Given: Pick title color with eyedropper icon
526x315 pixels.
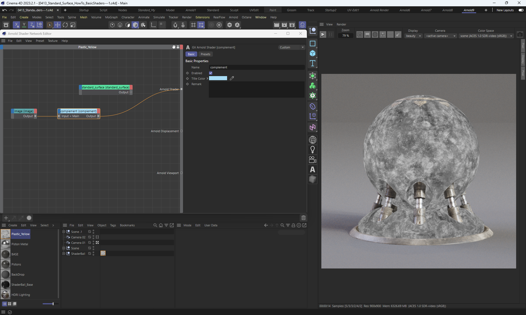Looking at the screenshot, I should click(x=232, y=78).
